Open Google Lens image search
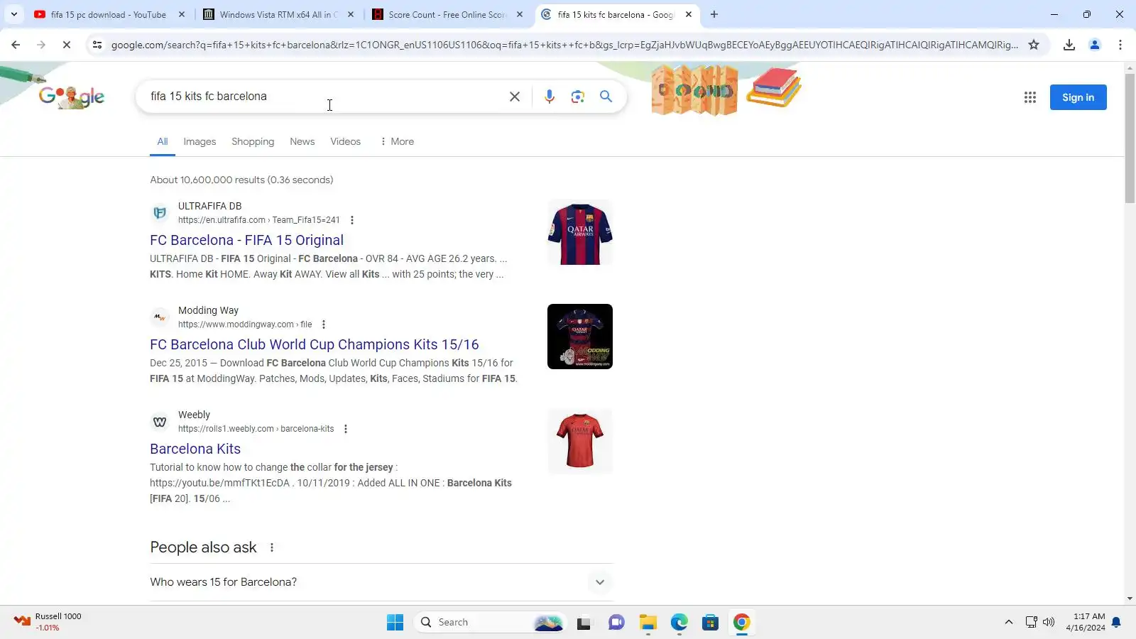 pos(578,97)
